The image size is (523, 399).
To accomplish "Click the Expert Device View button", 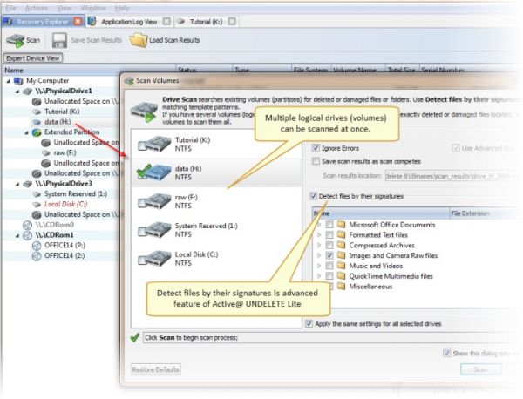I will click(33, 58).
